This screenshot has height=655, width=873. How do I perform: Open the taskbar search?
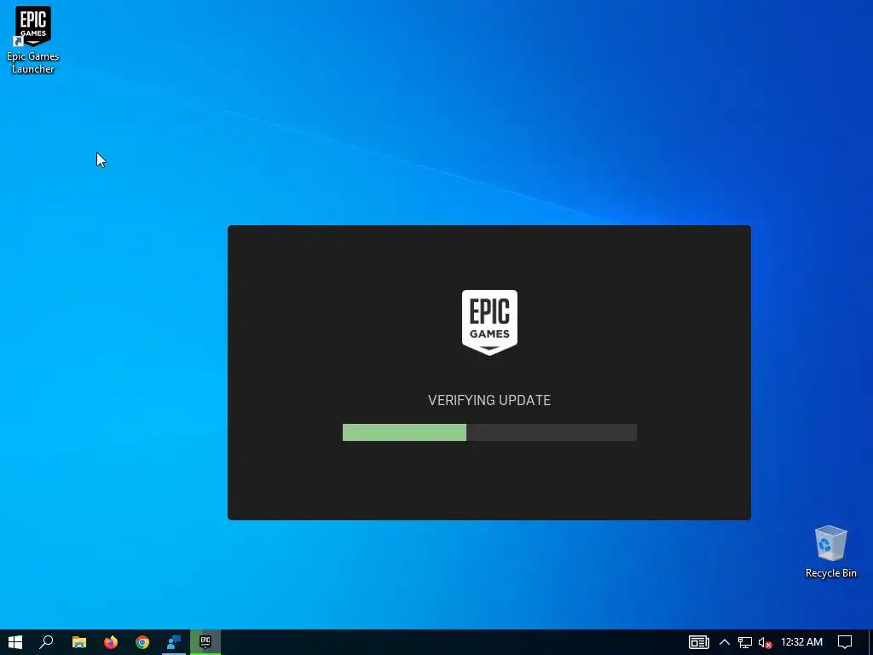tap(47, 642)
